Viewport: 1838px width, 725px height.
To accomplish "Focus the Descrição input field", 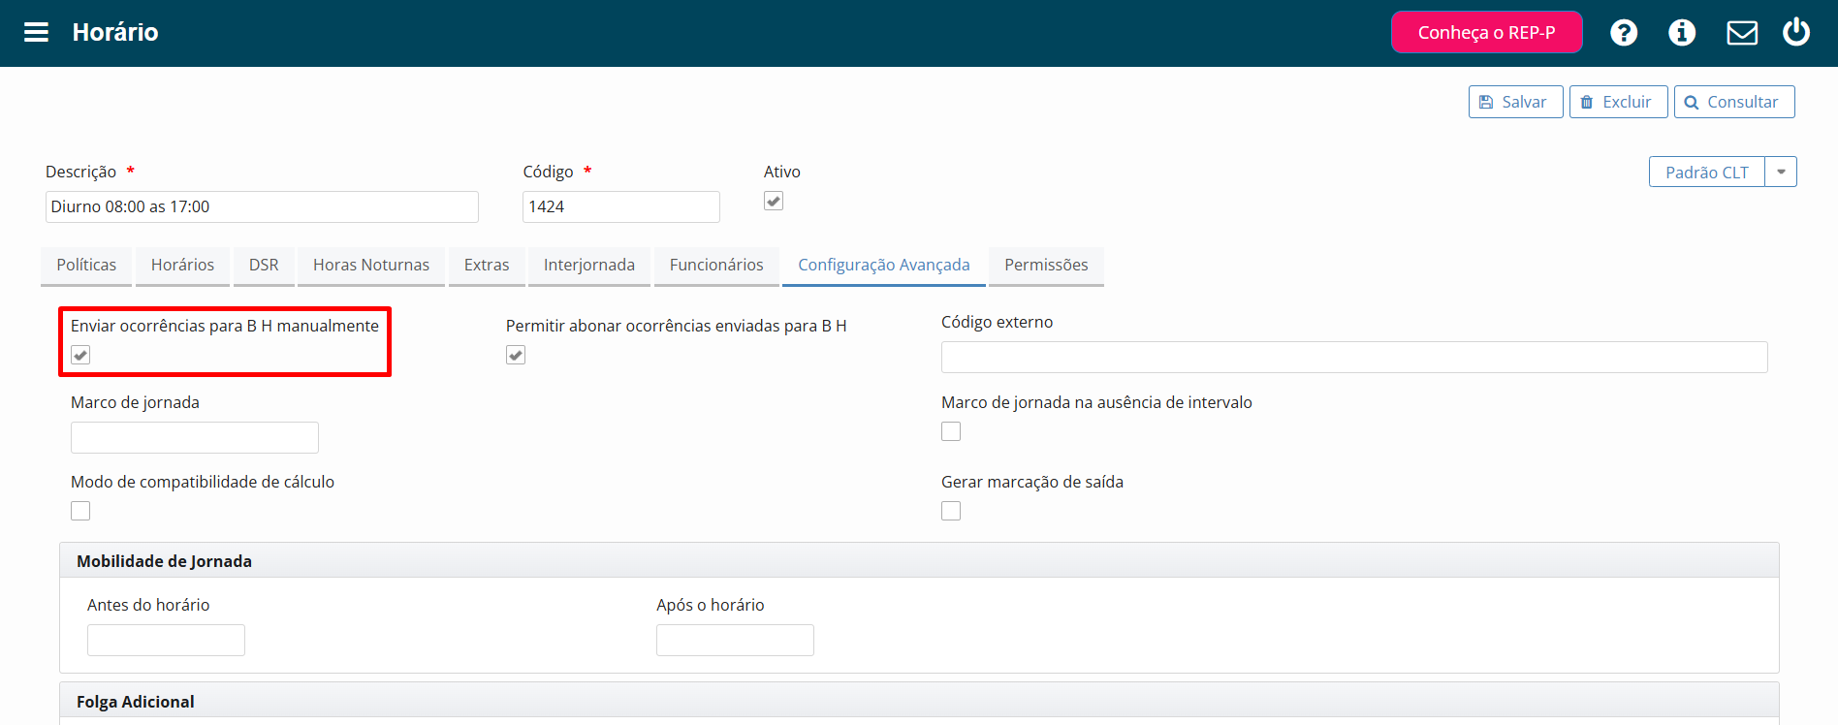I will [x=262, y=206].
